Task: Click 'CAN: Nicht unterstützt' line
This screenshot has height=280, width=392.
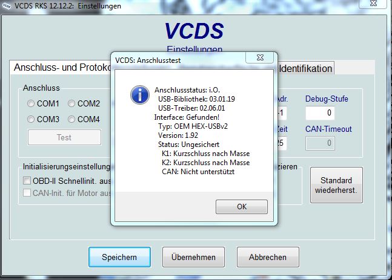Action: (198, 172)
